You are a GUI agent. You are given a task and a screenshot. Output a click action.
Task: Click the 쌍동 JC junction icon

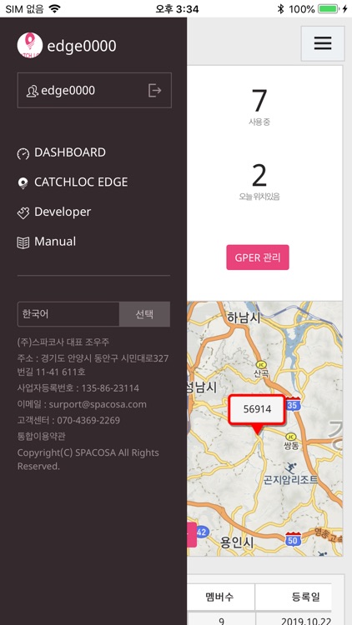291,437
